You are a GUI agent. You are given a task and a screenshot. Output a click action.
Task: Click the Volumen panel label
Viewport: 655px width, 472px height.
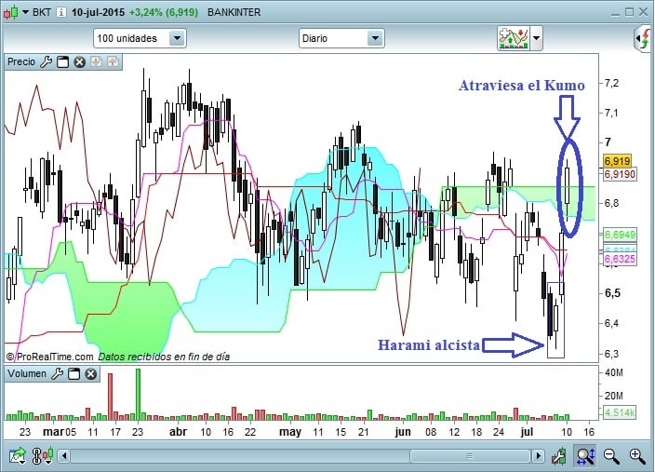point(27,373)
